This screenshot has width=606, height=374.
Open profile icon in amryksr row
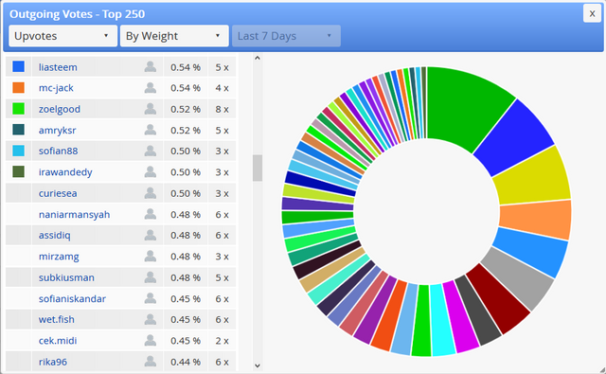(151, 130)
